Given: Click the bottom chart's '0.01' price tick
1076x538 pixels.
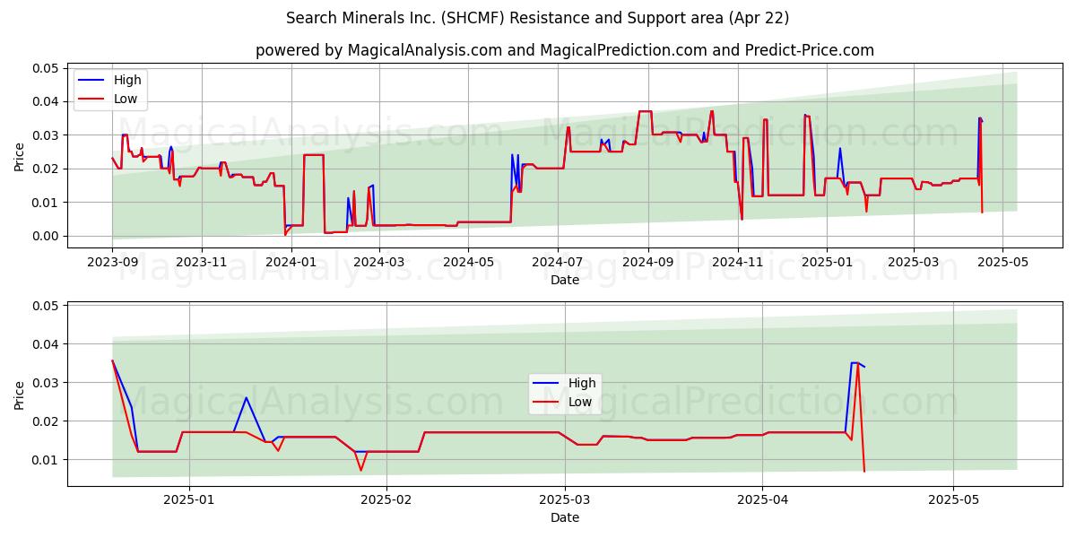Looking at the screenshot, I should tap(46, 460).
